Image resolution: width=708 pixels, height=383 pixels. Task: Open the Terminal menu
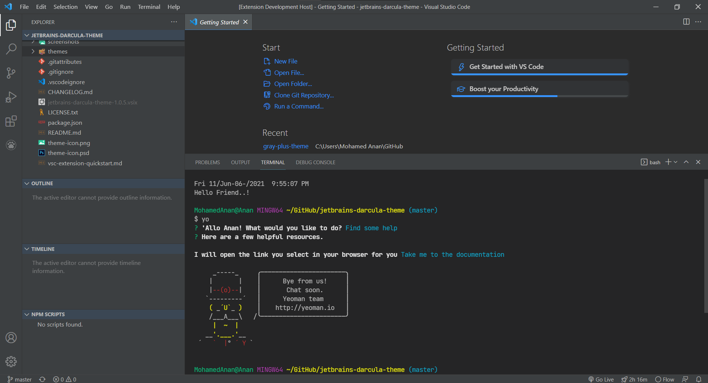point(149,7)
